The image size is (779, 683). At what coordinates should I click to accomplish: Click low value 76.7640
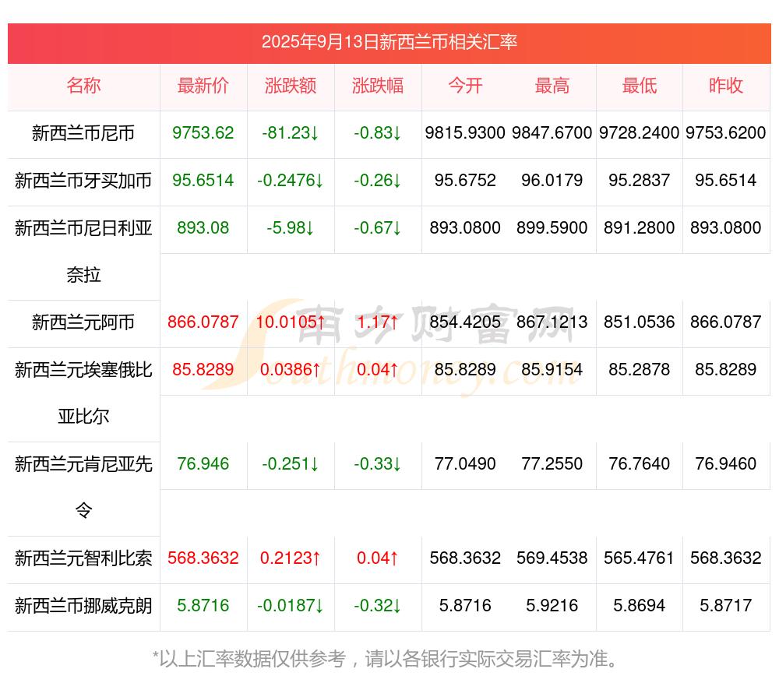coord(640,463)
